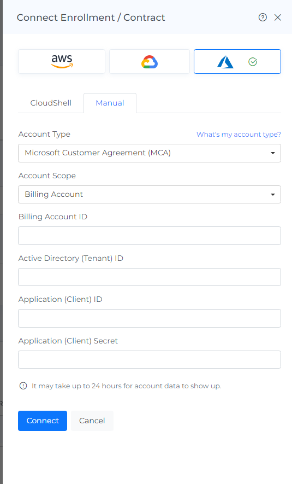Click the blue Connect button

tap(43, 421)
